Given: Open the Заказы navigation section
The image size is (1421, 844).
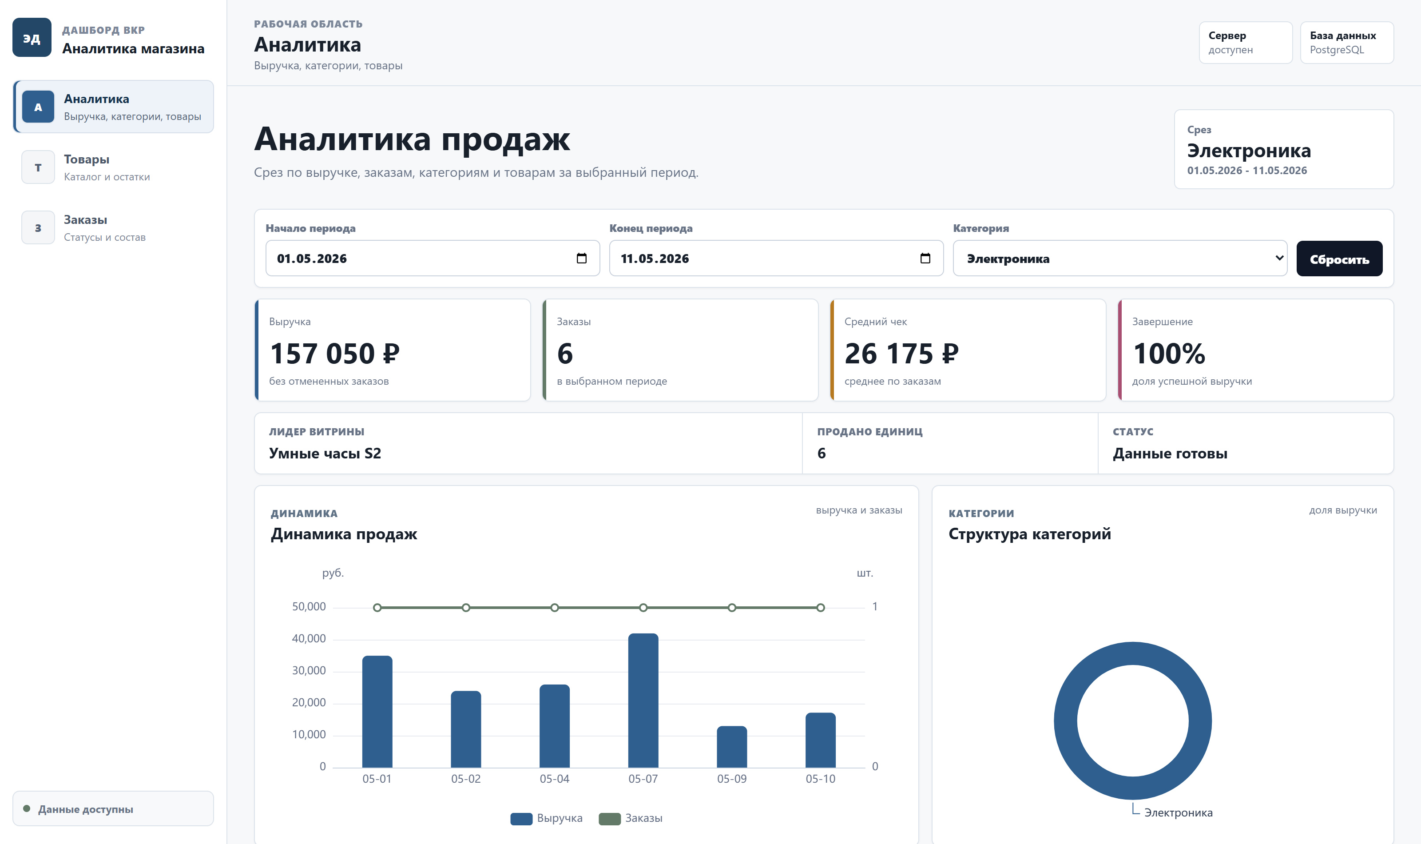Looking at the screenshot, I should coord(114,227).
